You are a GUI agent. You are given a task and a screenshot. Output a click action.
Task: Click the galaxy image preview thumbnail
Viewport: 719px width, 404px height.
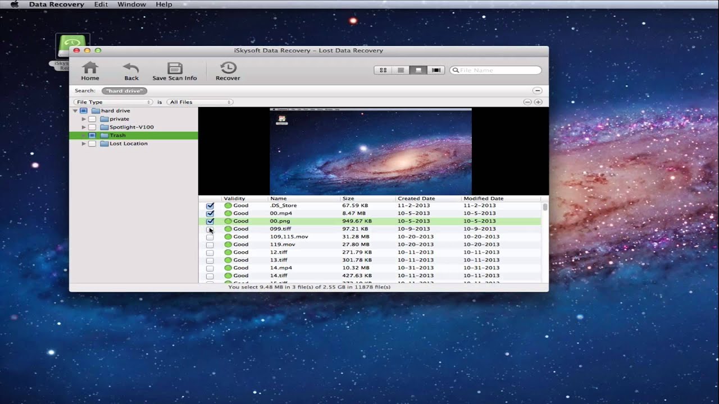pos(371,151)
